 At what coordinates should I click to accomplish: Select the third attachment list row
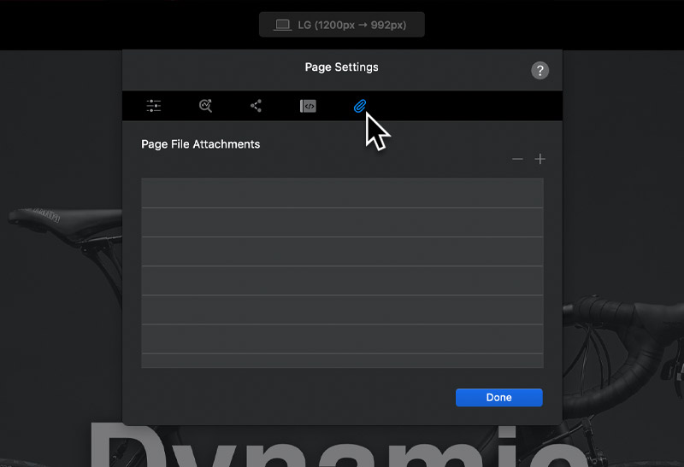pos(342,251)
